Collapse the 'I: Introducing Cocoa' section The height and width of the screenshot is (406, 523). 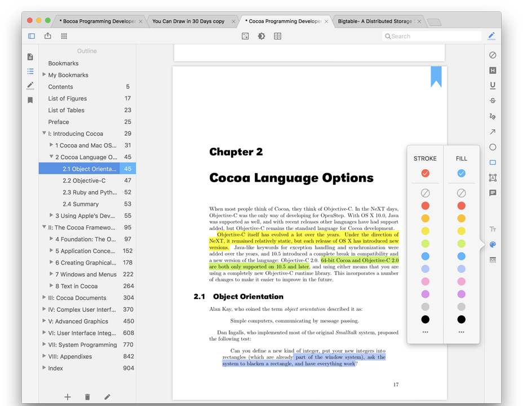(44, 133)
